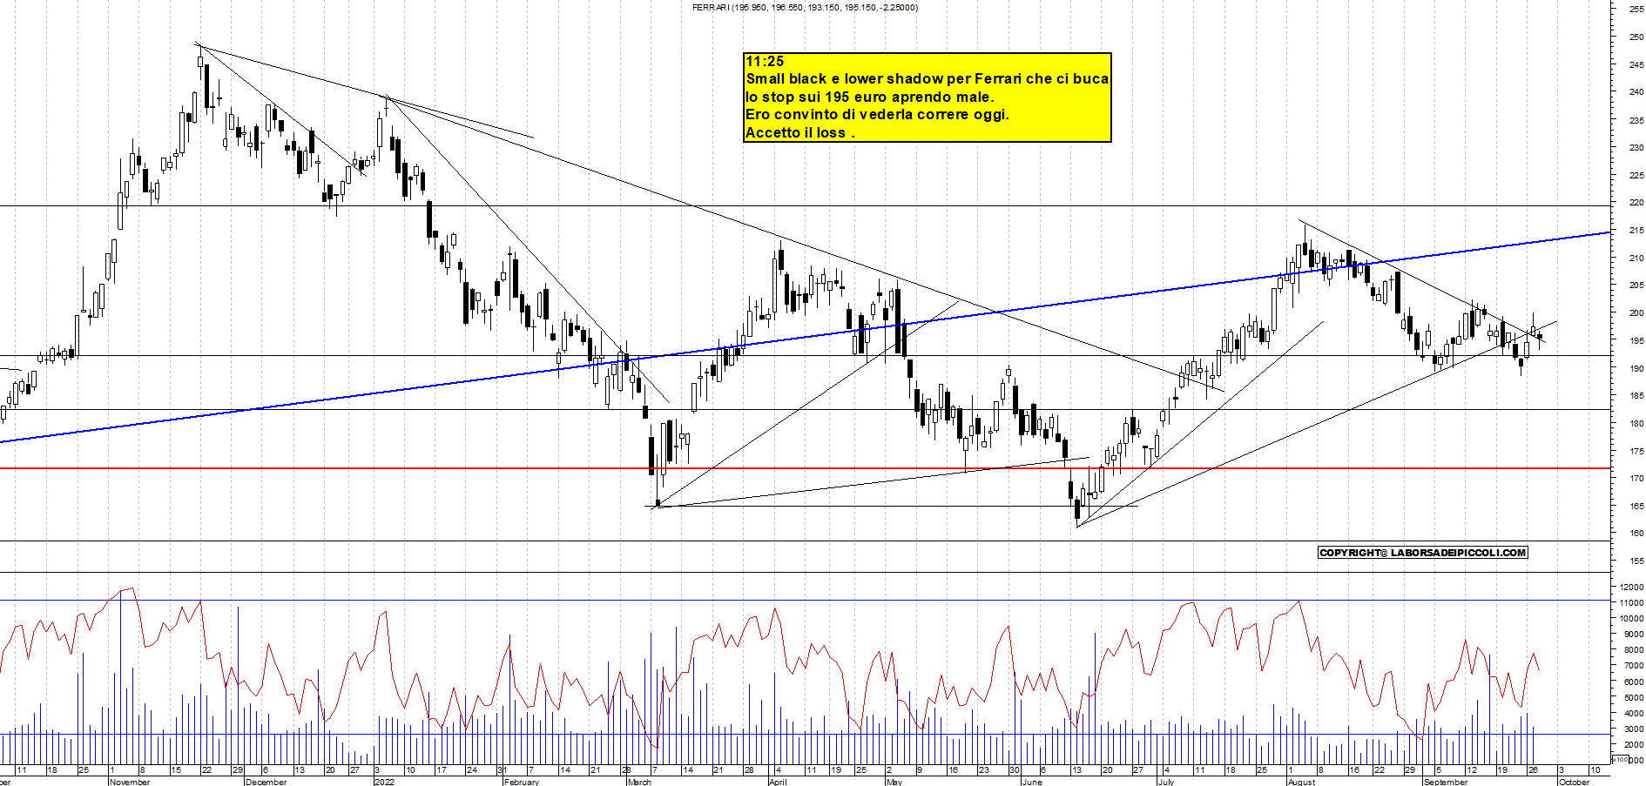Click the August month label on time axis
Viewport: 1646px width, 786px height.
[1302, 782]
